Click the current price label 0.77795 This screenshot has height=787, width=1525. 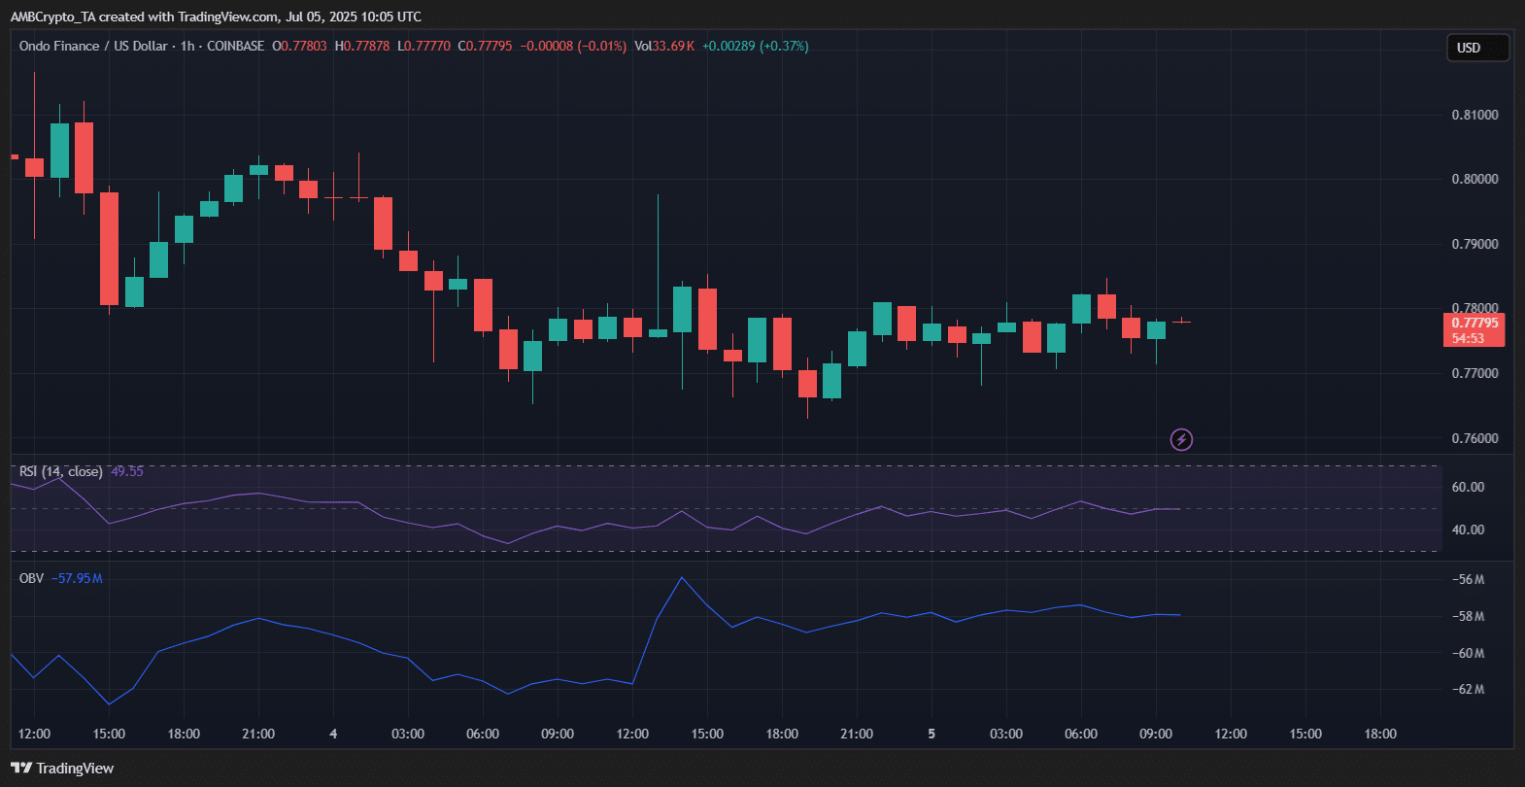(x=1474, y=323)
